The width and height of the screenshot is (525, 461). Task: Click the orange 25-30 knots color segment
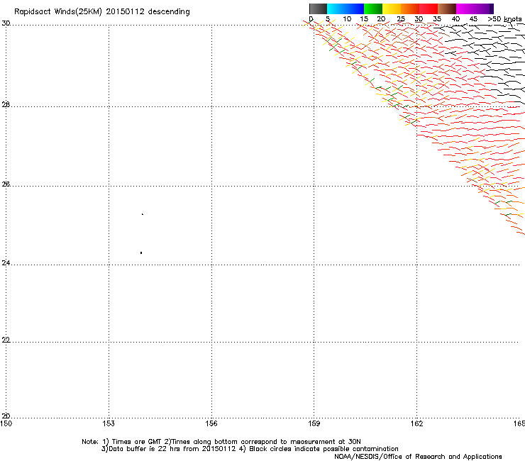(410, 9)
